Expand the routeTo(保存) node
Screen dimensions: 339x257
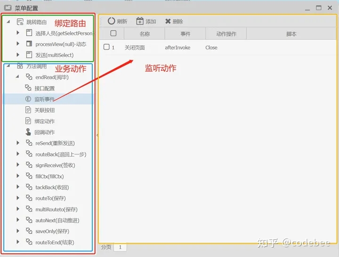pyautogui.click(x=18, y=198)
